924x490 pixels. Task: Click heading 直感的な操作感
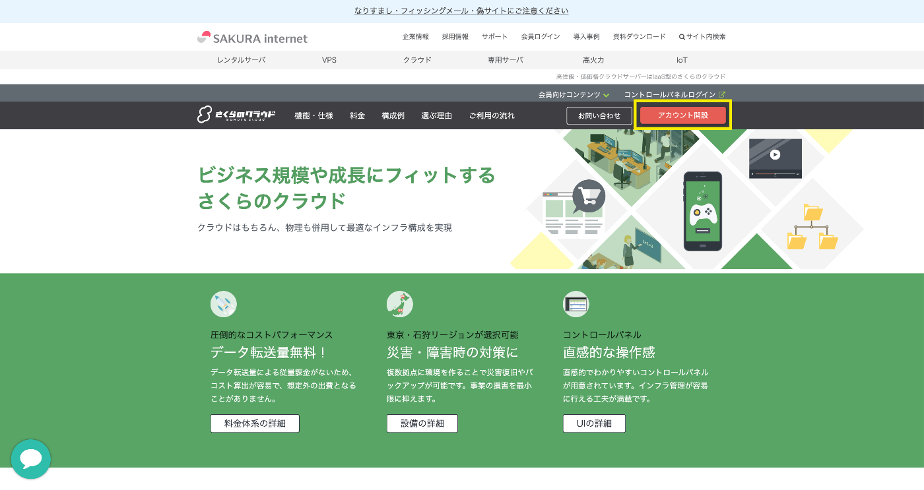[x=609, y=352]
